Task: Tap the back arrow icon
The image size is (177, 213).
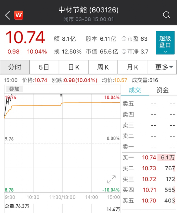Action: coord(8,15)
